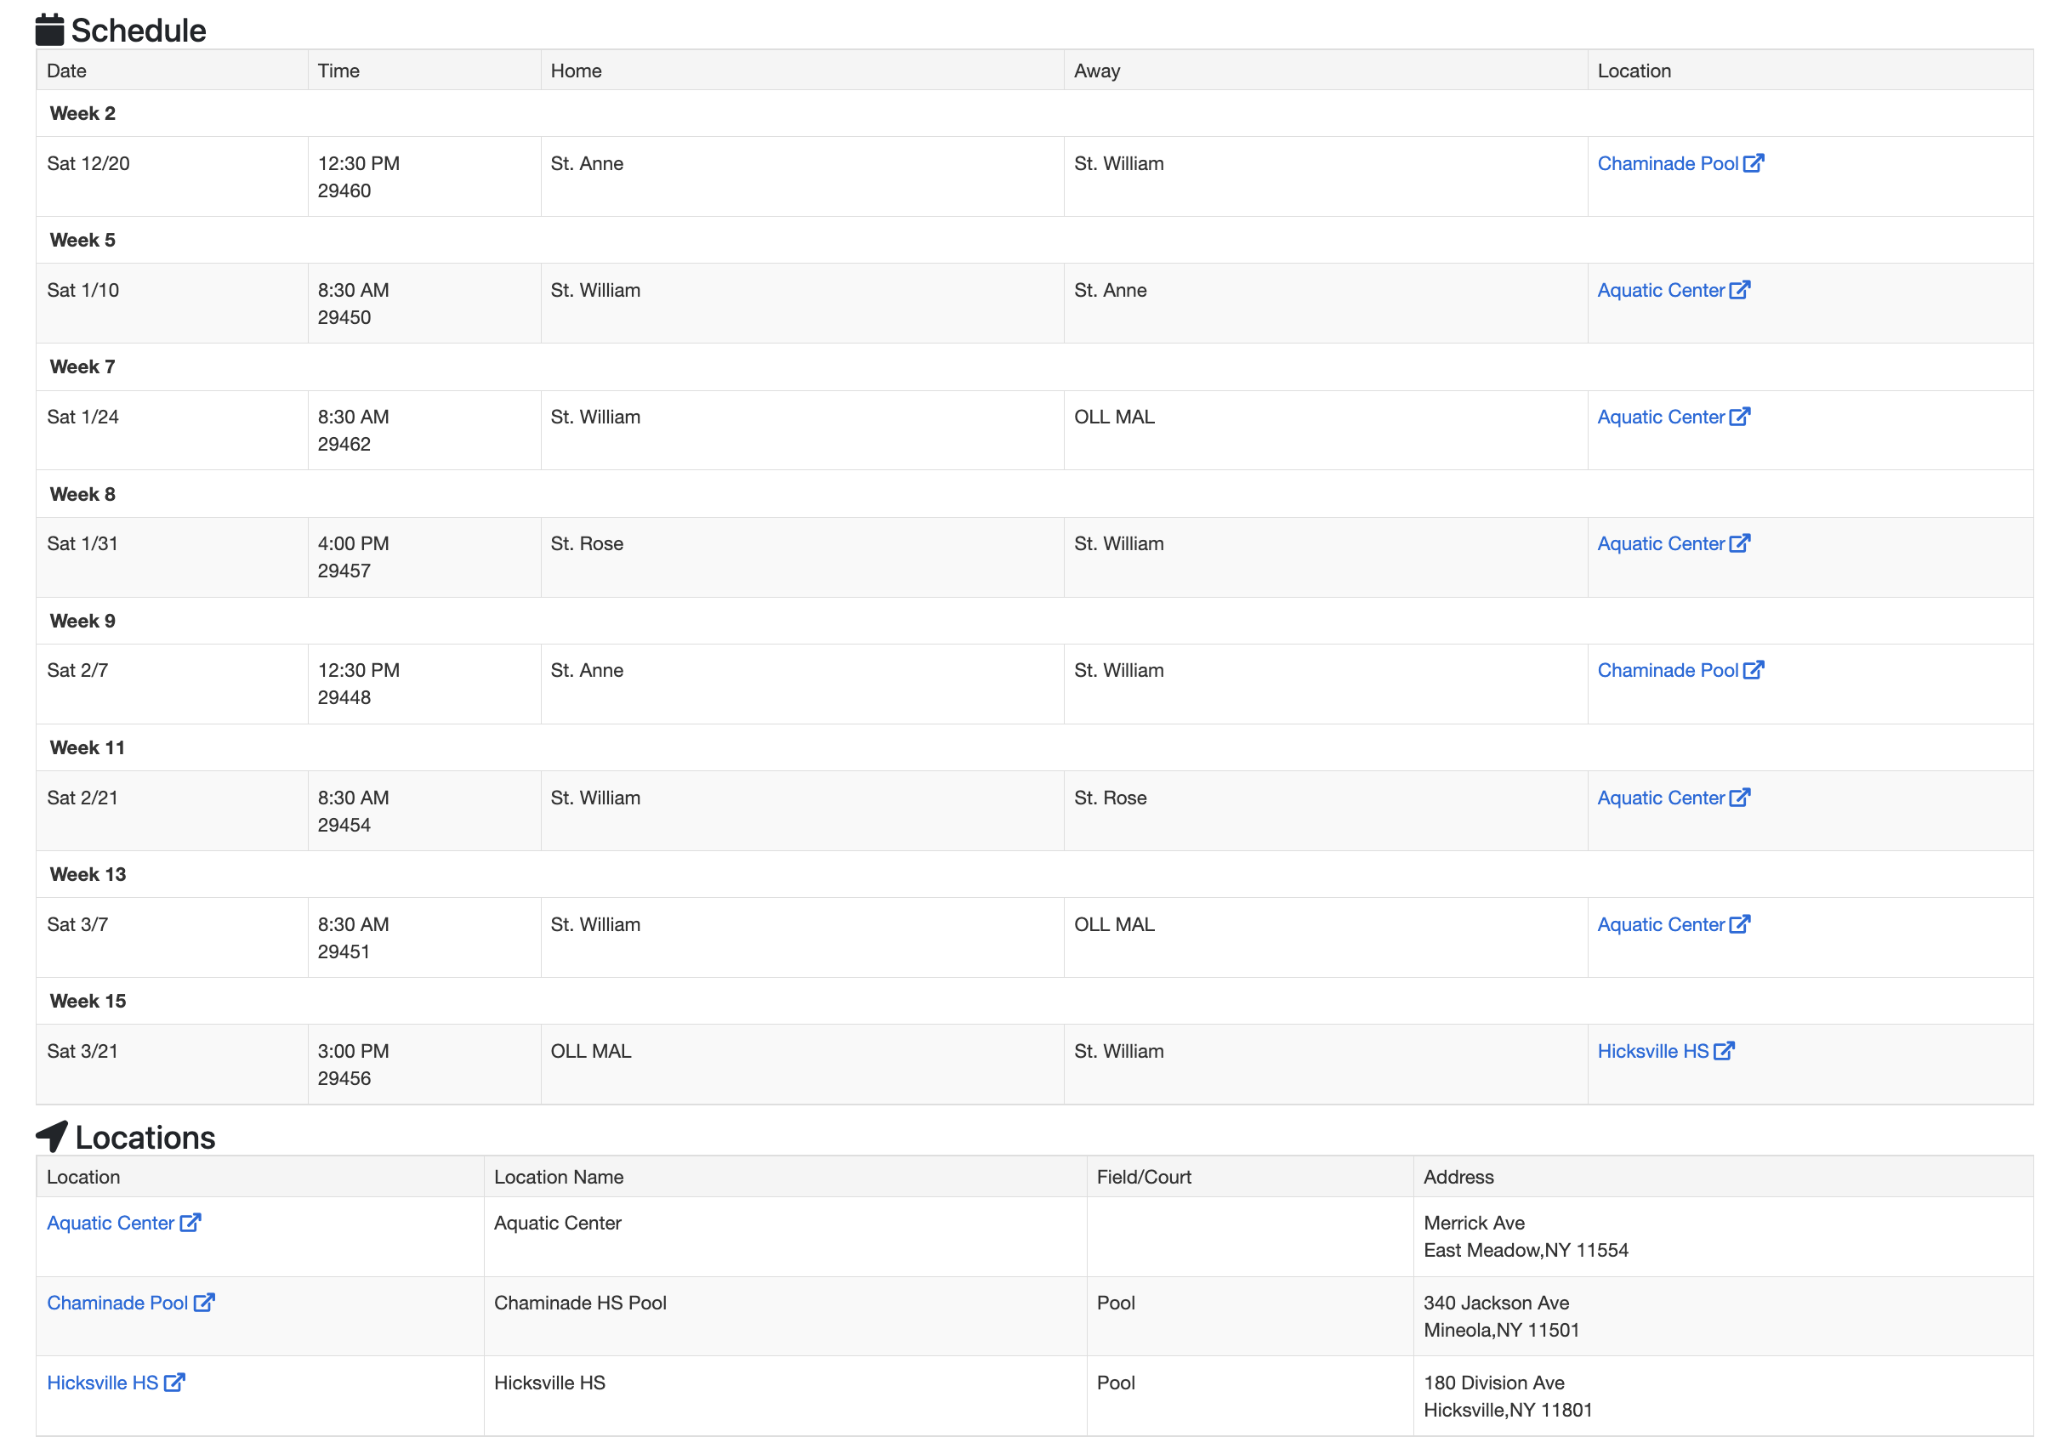
Task: Click the Week 8 group row
Action: click(x=82, y=494)
